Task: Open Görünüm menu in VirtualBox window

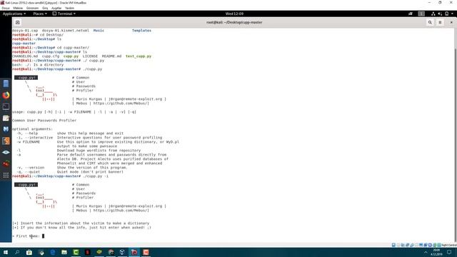Action: pyautogui.click(x=32, y=8)
